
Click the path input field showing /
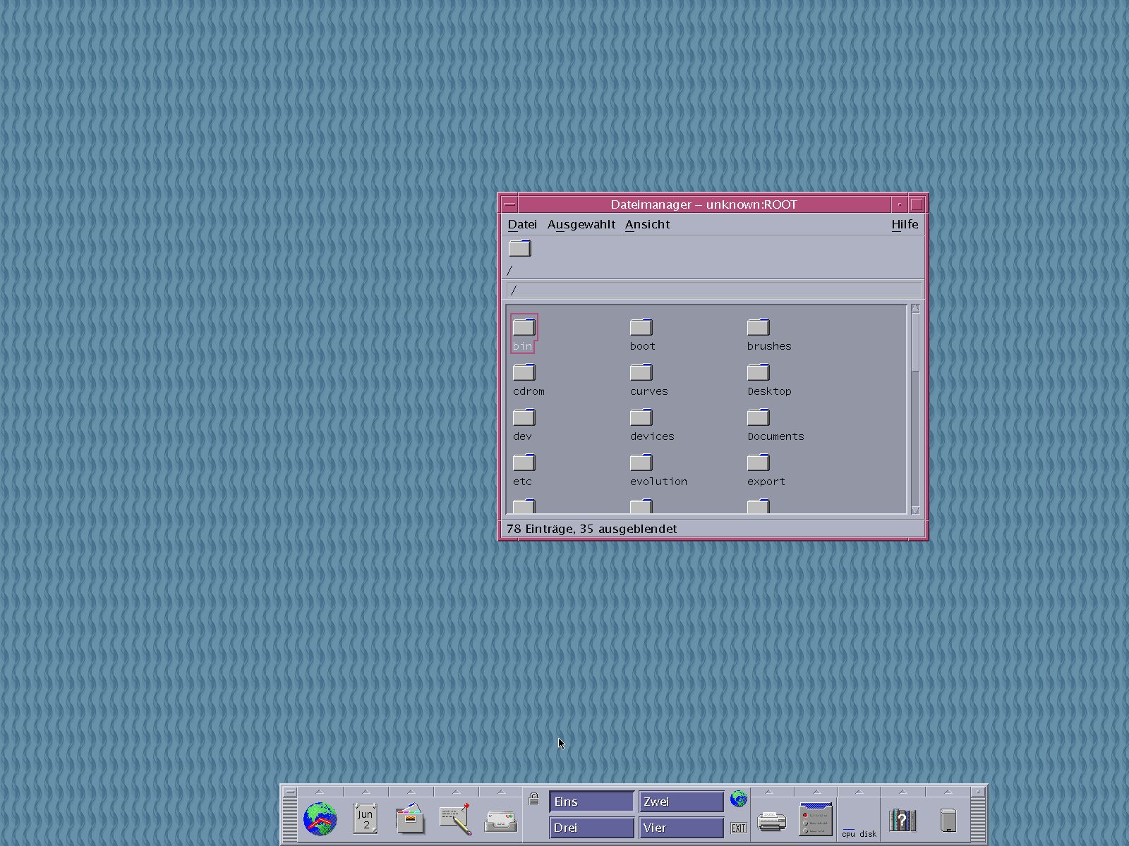point(714,290)
